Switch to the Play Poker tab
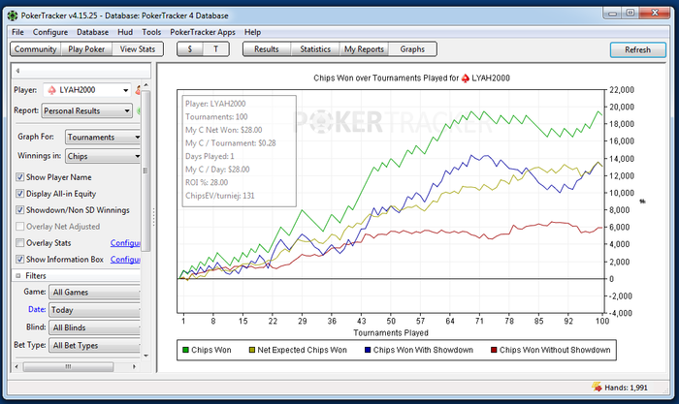 click(x=86, y=49)
